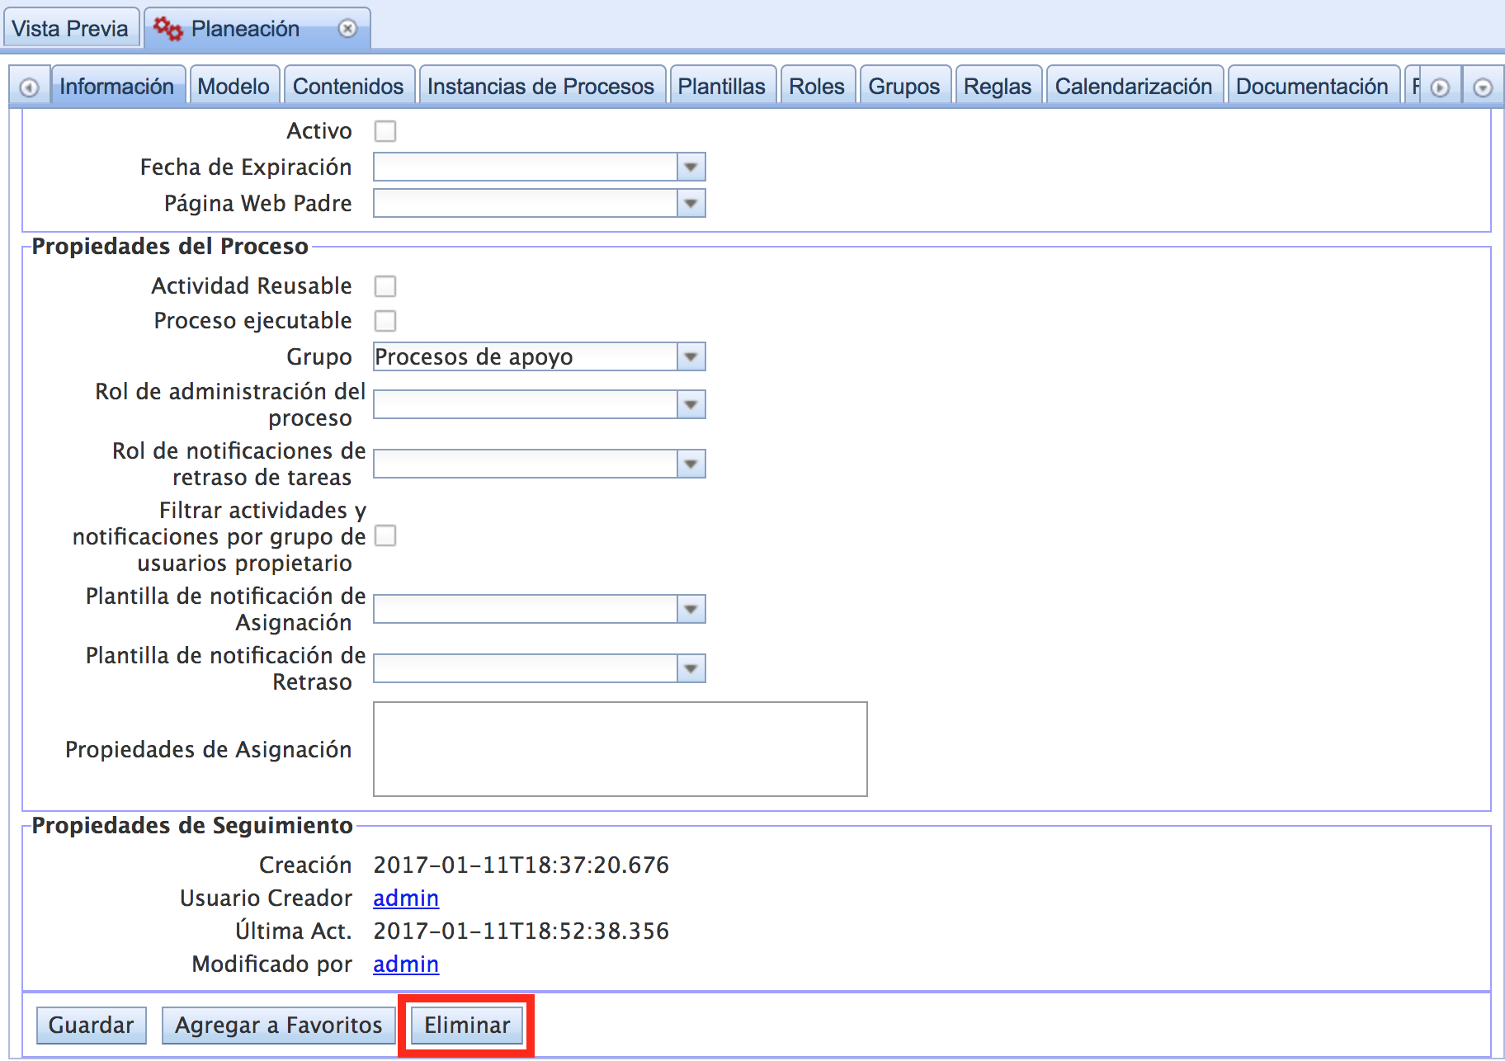
Task: Open the Fecha de Expiración dropdown arrow
Action: (x=691, y=167)
